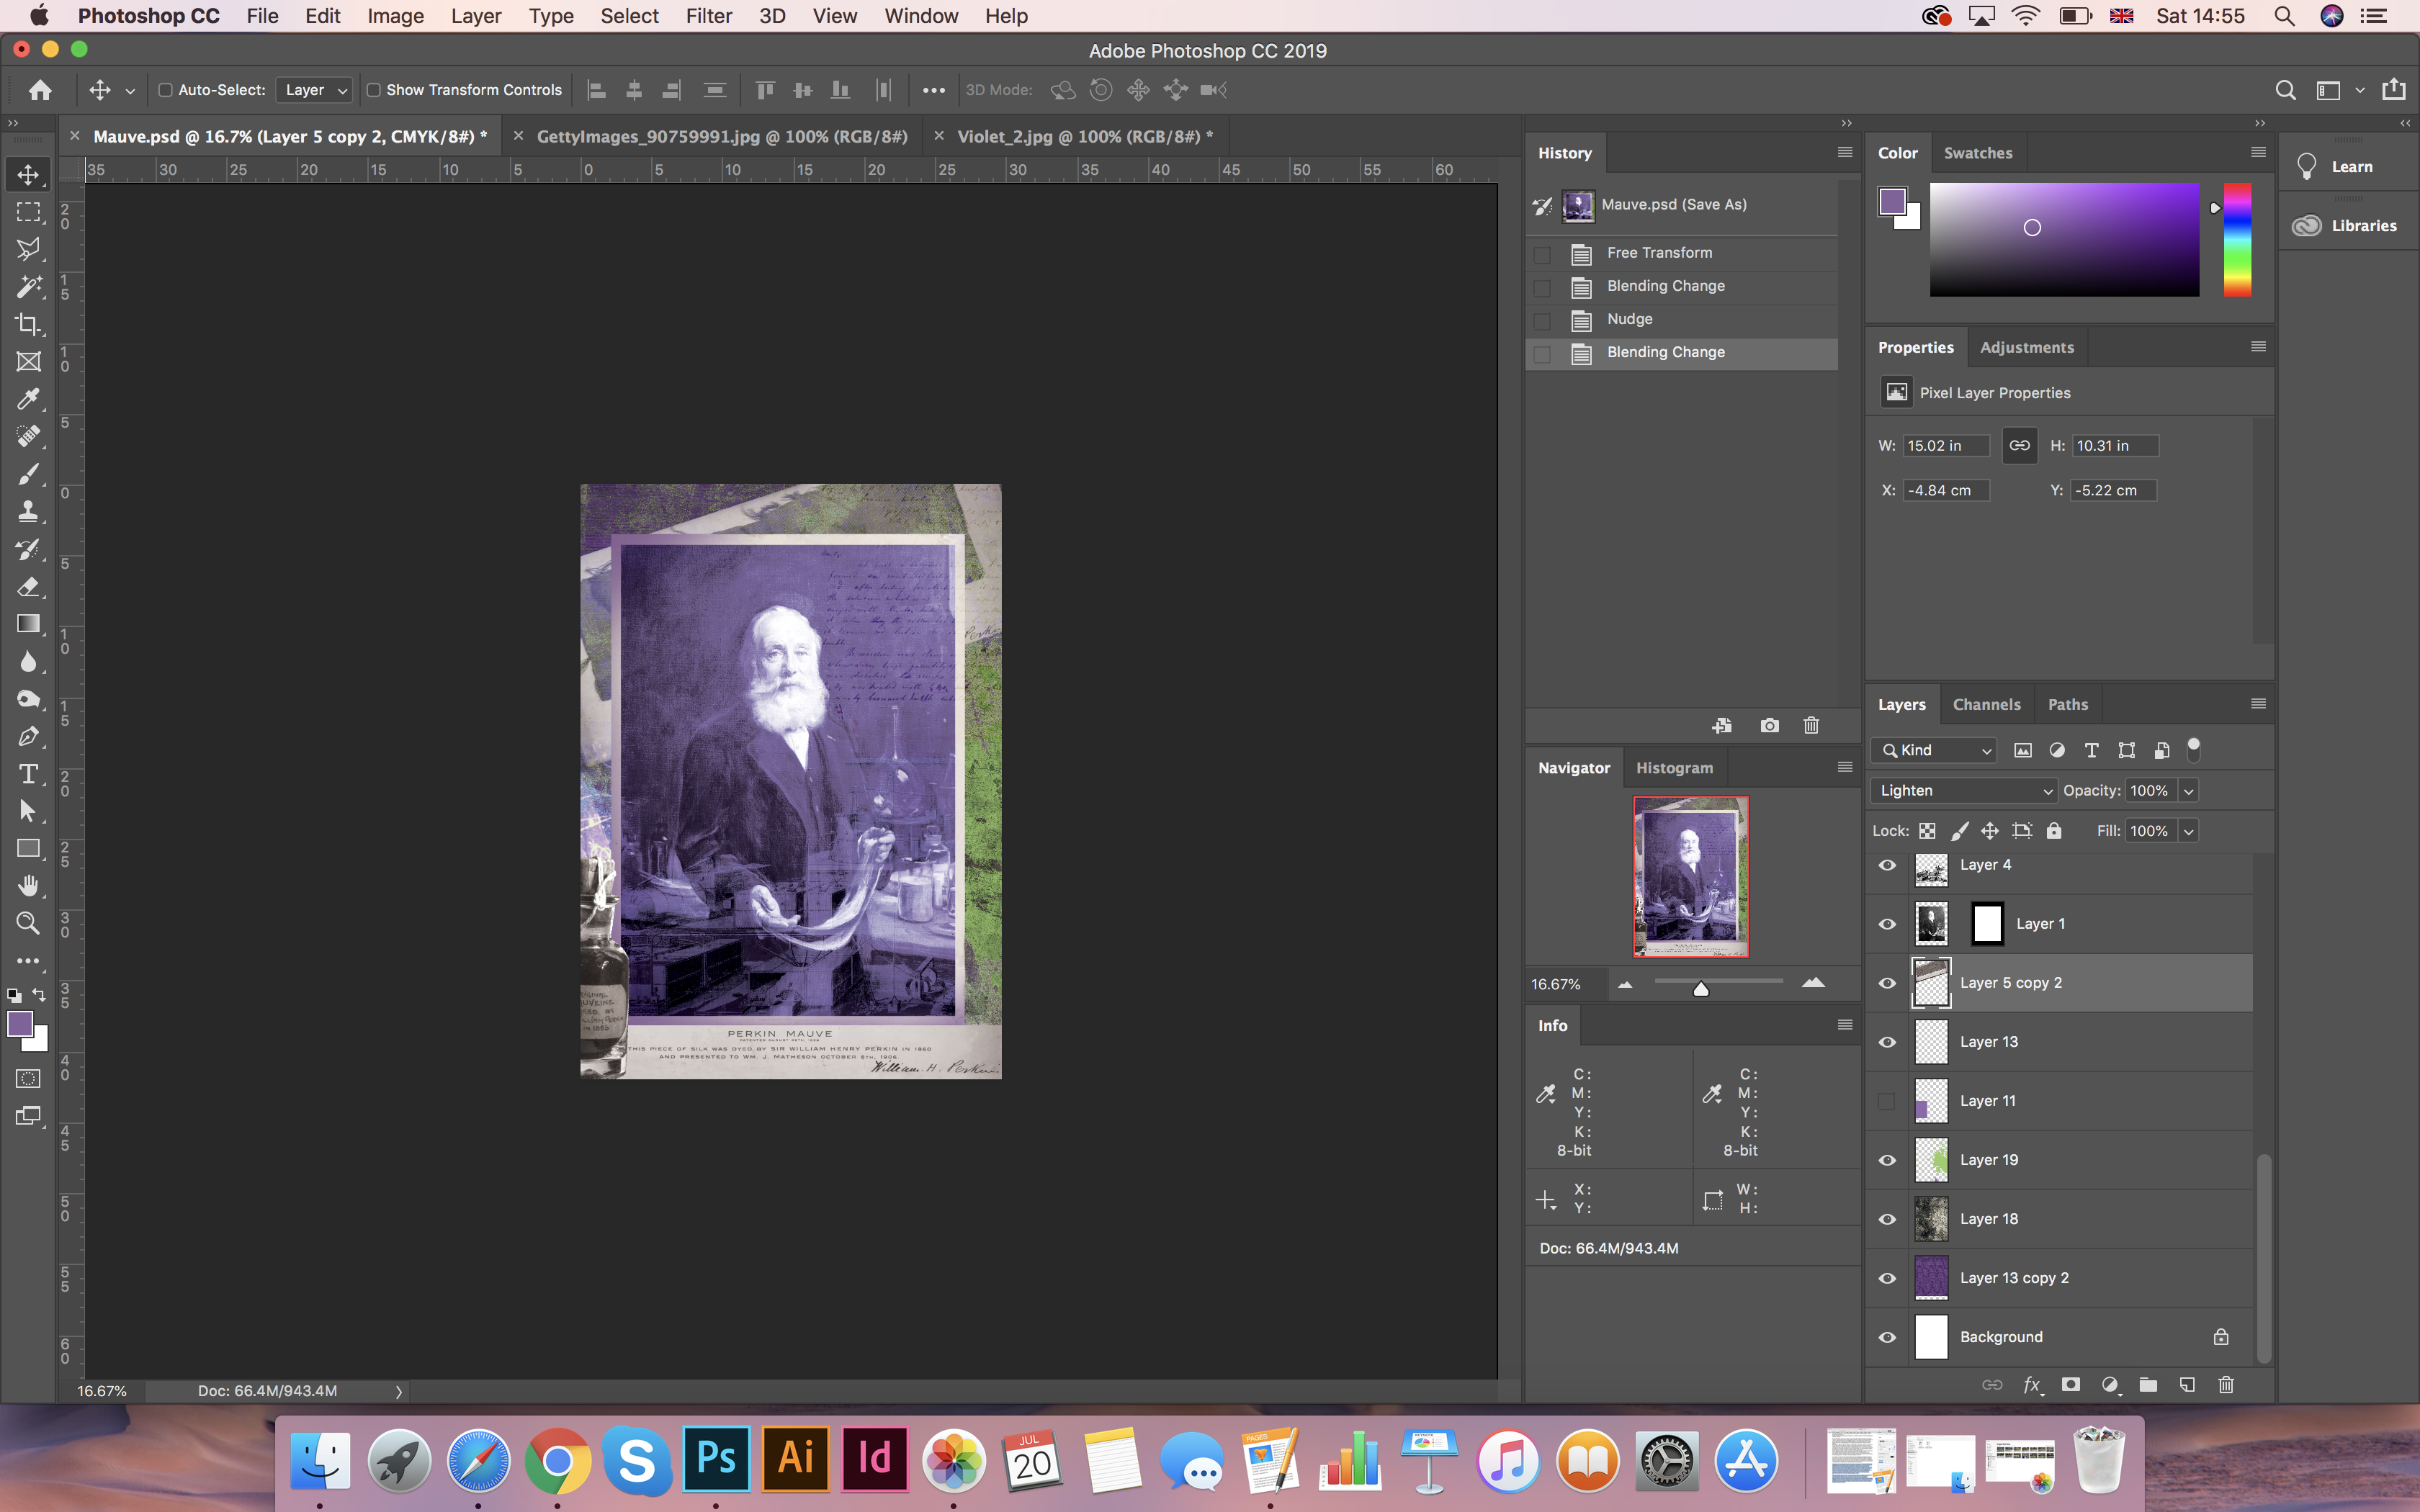
Task: Select the Horizontal Type tool
Action: click(28, 774)
